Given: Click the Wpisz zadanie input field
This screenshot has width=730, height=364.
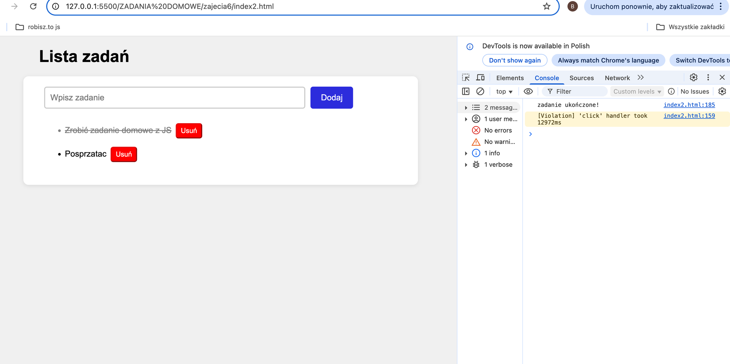Looking at the screenshot, I should [174, 98].
